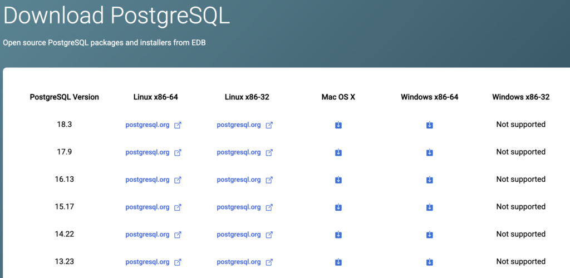This screenshot has width=570, height=278.
Task: Click version number 15.17
Action: click(65, 206)
